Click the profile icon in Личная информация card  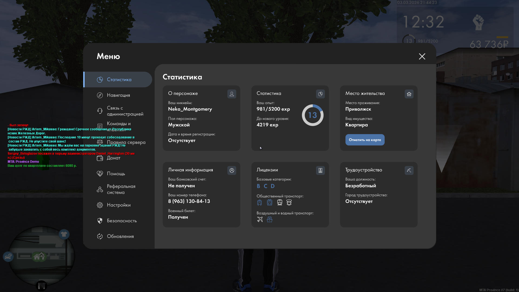coord(232,170)
